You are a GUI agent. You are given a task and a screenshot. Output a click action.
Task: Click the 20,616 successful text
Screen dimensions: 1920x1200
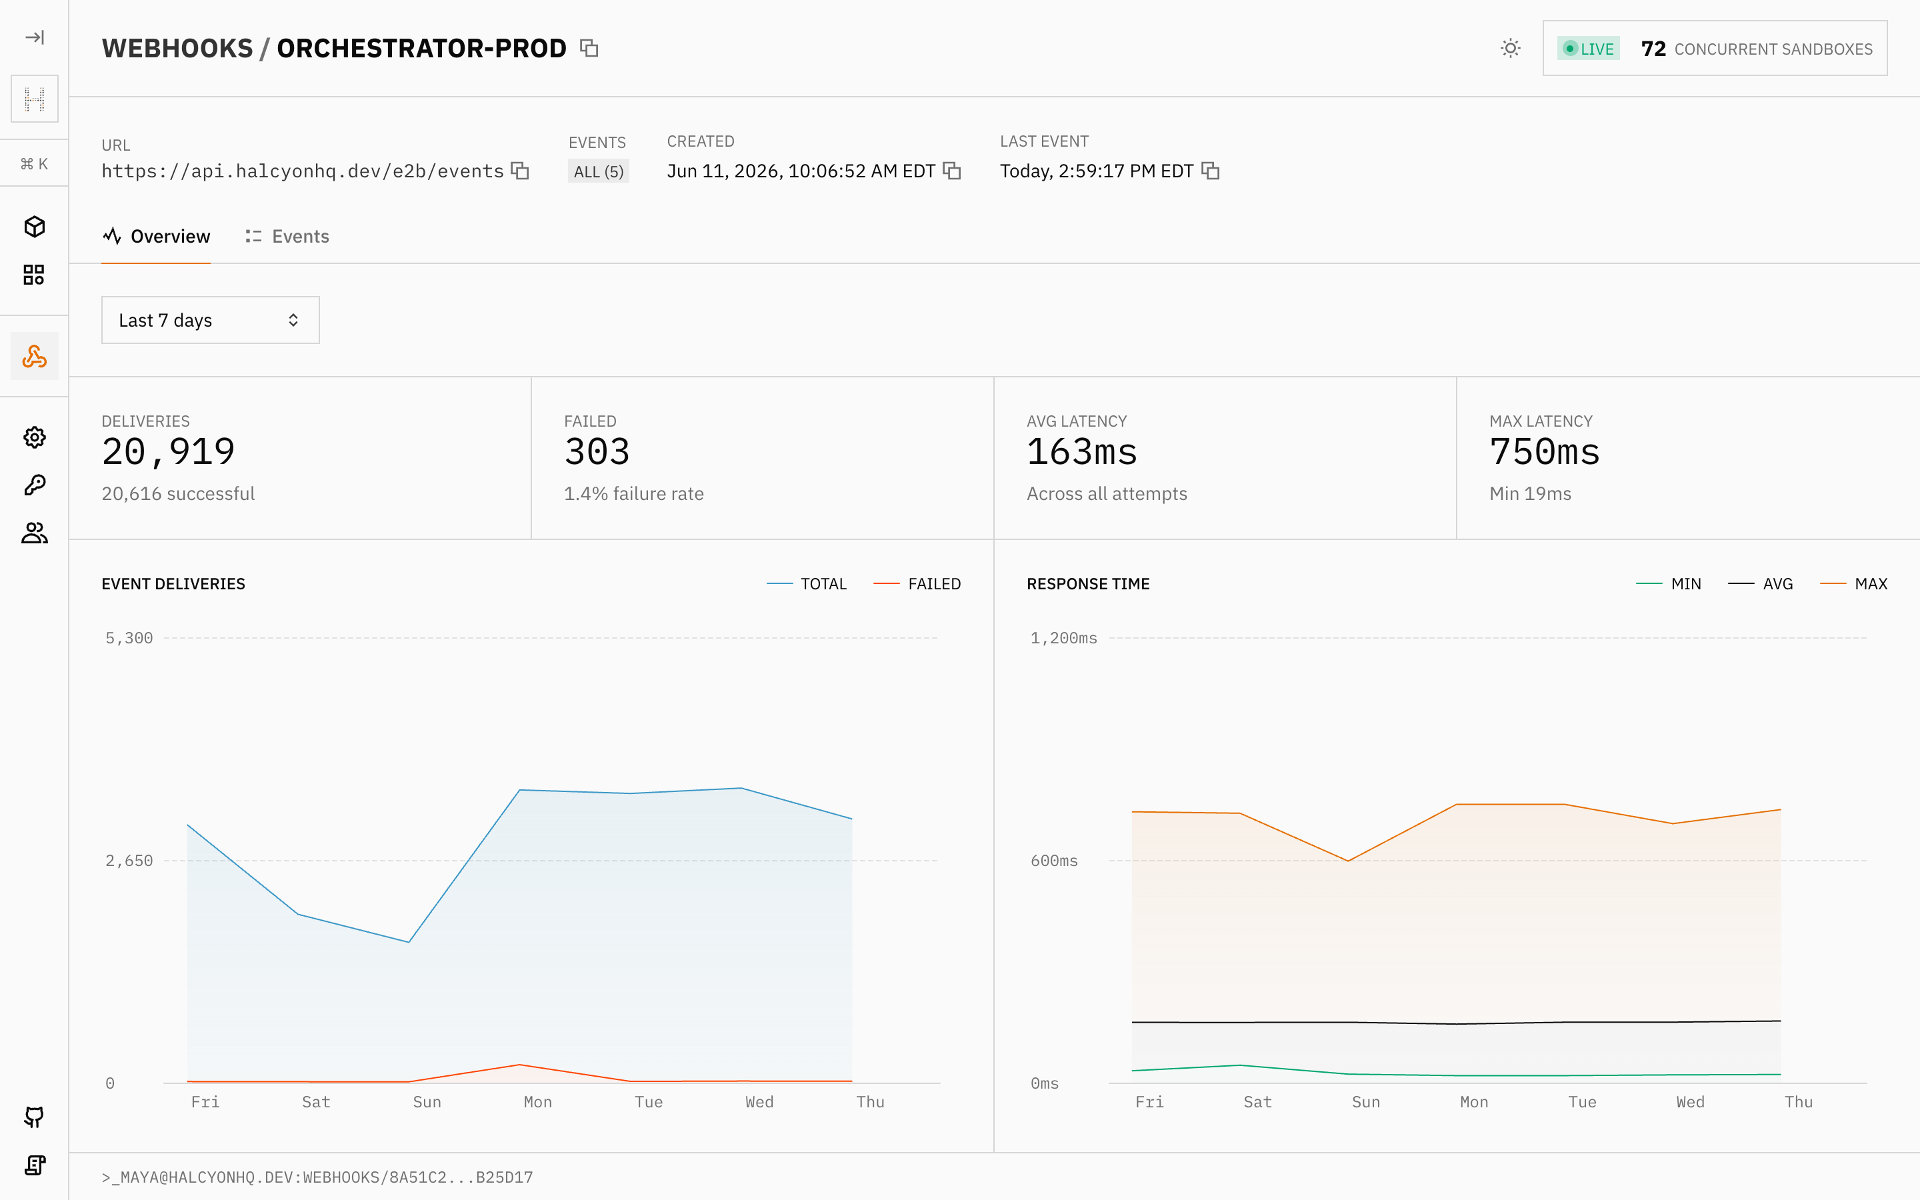click(x=179, y=493)
